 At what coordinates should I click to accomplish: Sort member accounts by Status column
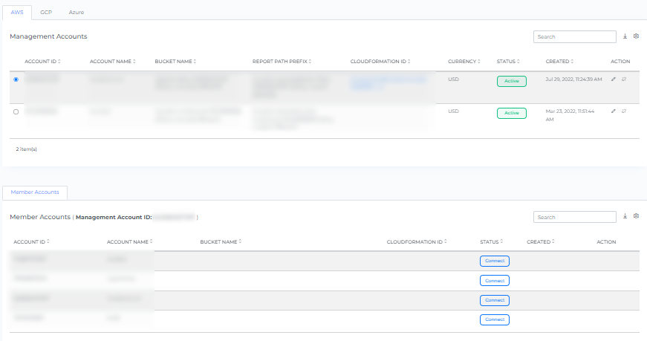coord(491,241)
